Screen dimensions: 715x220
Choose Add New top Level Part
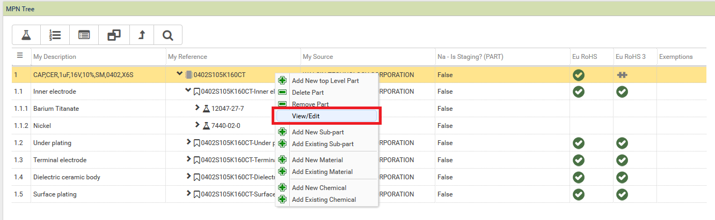tap(325, 81)
